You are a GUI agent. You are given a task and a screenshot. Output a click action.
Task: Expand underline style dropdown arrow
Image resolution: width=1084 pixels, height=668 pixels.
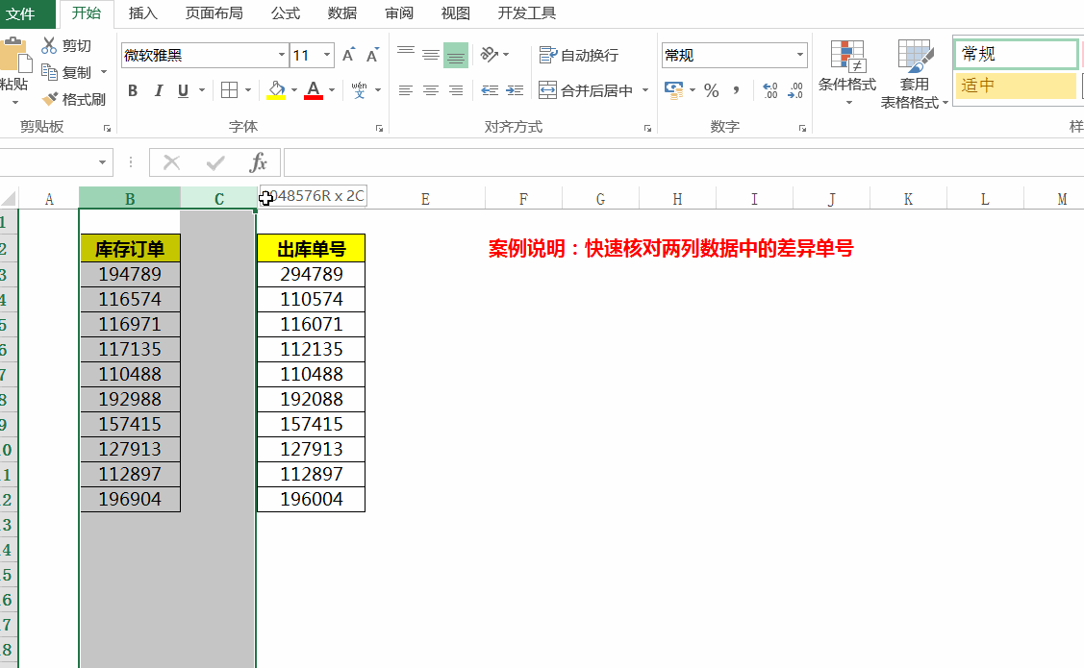tap(202, 90)
